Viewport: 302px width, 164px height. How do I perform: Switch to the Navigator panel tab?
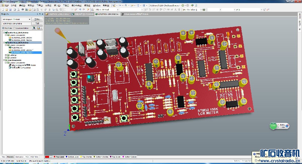click(x=19, y=157)
